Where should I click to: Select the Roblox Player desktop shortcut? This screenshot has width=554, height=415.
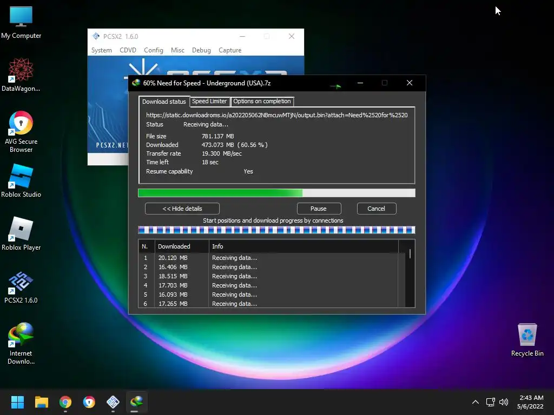pos(21,233)
